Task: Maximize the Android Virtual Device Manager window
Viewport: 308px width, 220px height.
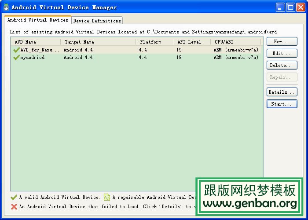Action: (x=290, y=7)
